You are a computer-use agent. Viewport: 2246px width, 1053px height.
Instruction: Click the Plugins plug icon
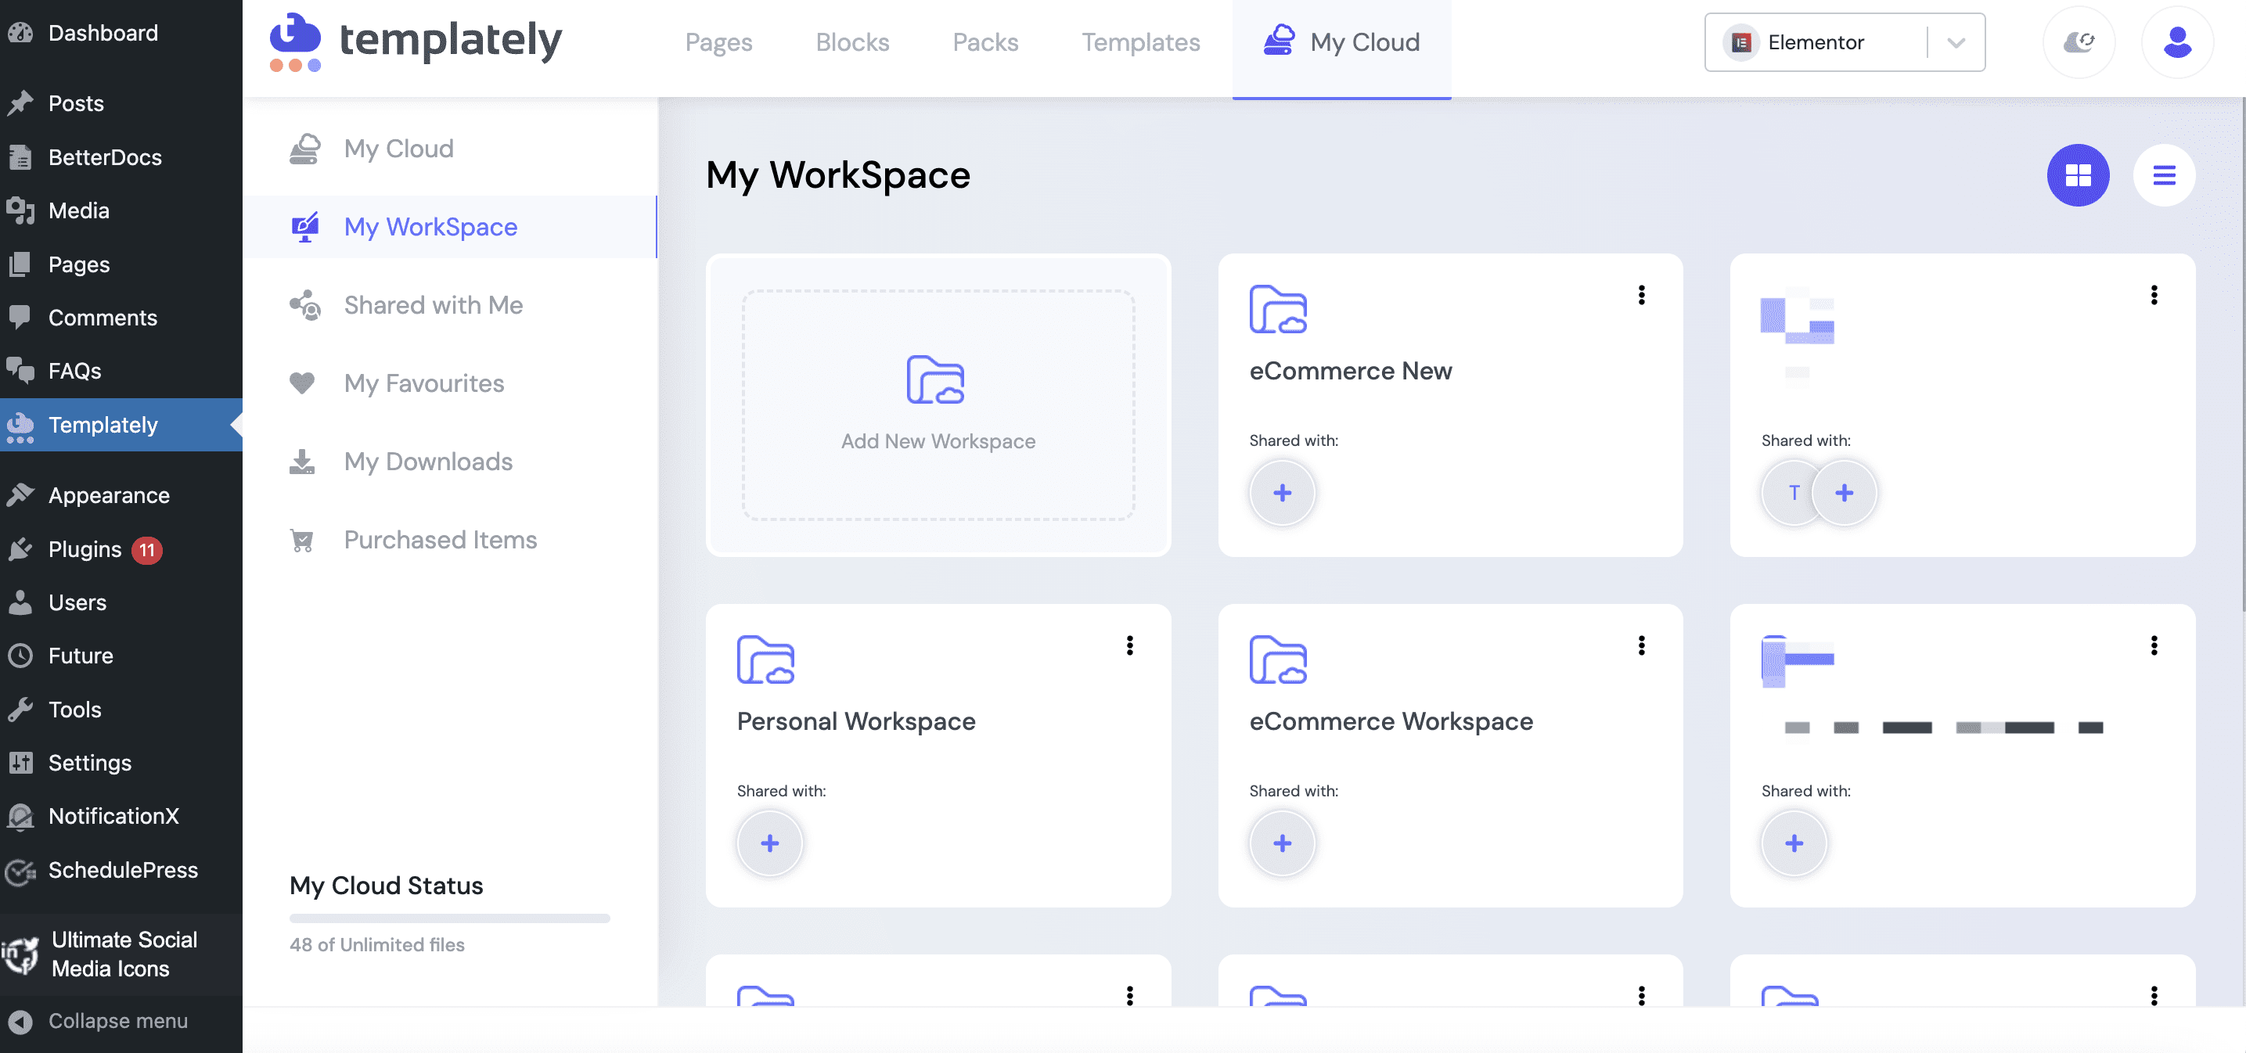coord(20,548)
